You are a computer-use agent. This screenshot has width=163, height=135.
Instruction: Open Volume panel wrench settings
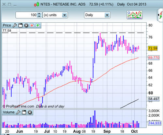click(x=18, y=112)
